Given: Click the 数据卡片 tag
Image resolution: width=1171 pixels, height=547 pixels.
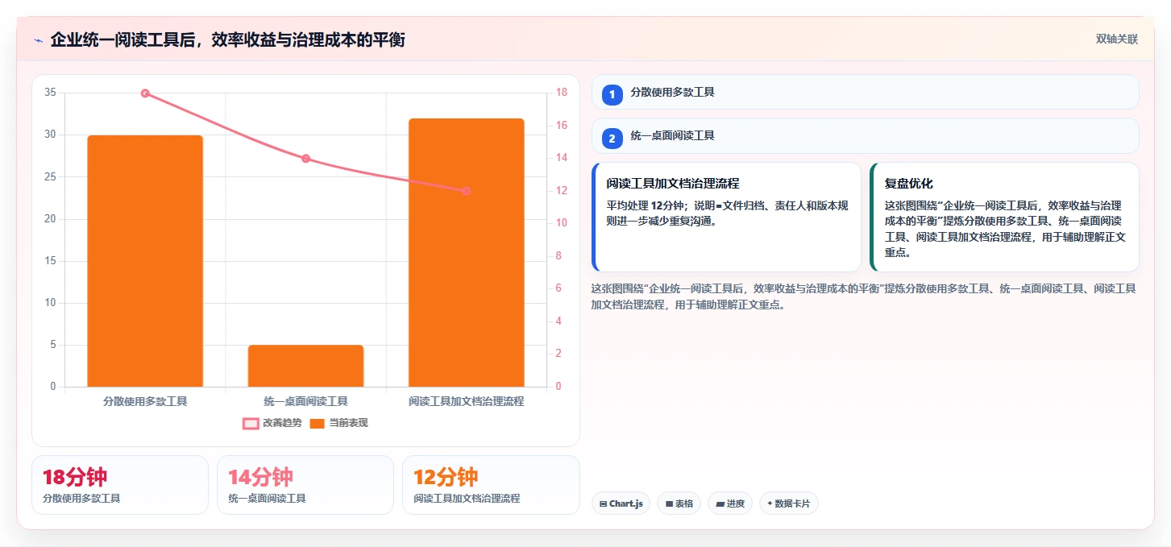Looking at the screenshot, I should (x=789, y=503).
